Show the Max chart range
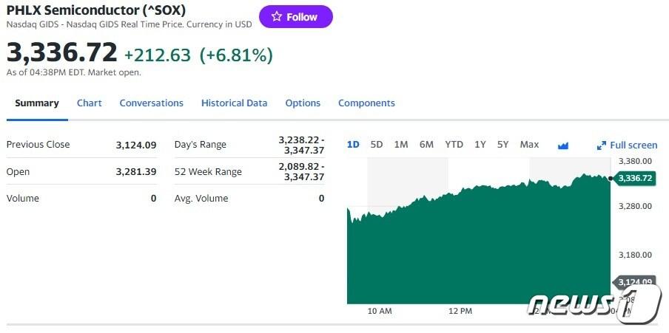This screenshot has width=669, height=333. [529, 145]
